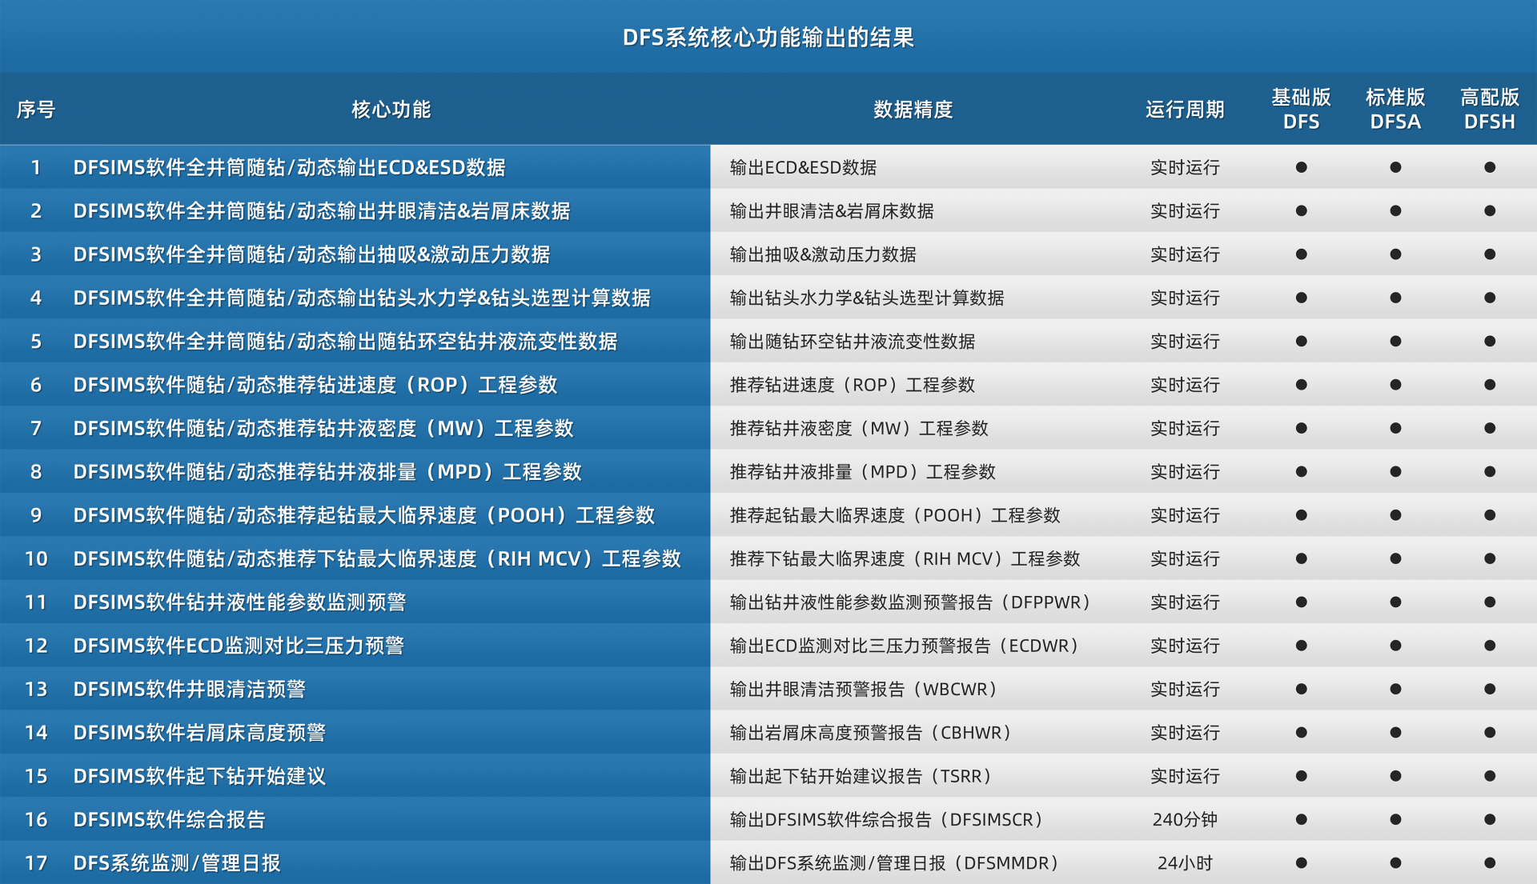The width and height of the screenshot is (1537, 884).
Task: Click data precision cell 推荐下钻最大临界速度（RIH MCV）工程参数
Action: (905, 558)
